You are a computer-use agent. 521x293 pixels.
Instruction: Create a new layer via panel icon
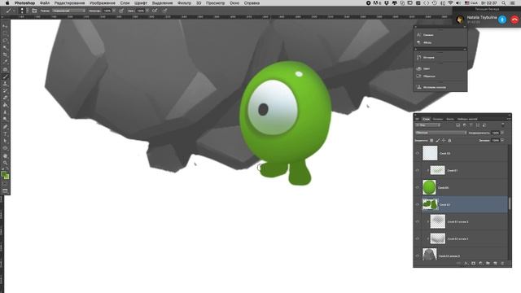[495, 263]
